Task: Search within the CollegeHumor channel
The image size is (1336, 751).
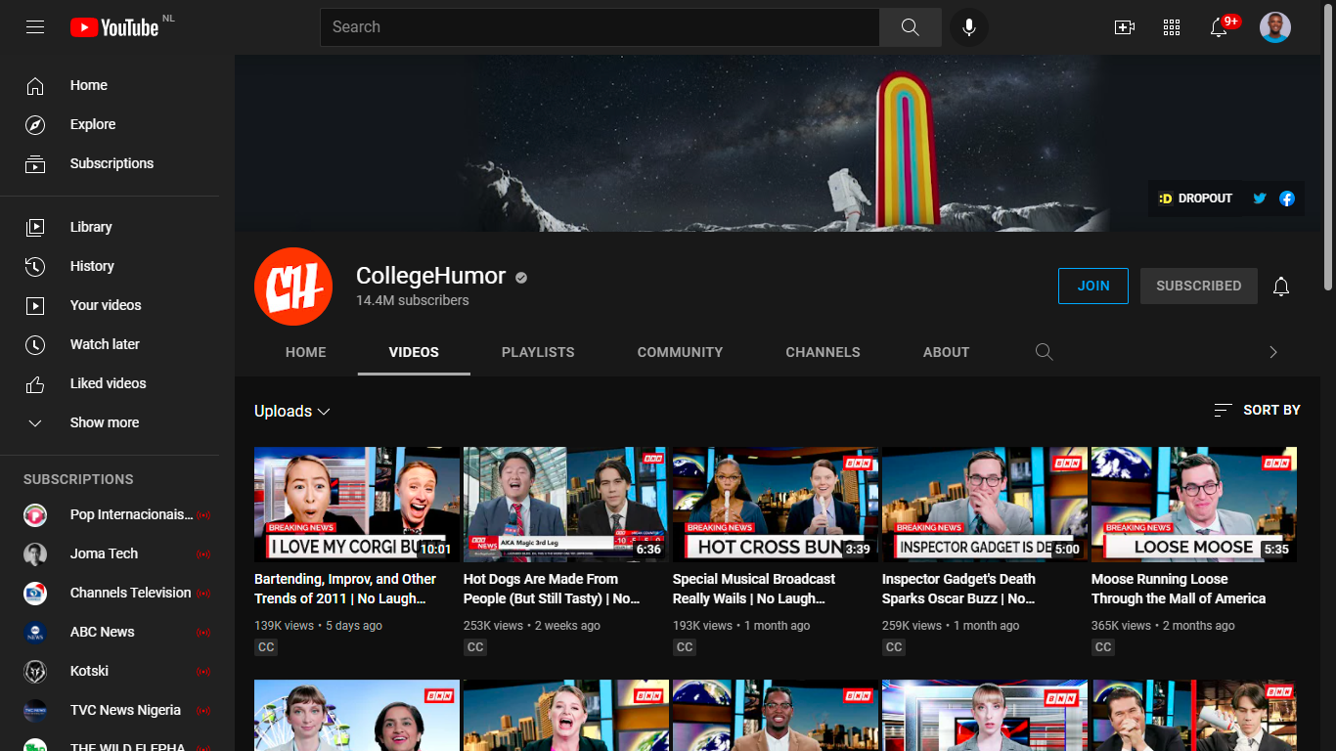Action: [x=1045, y=352]
